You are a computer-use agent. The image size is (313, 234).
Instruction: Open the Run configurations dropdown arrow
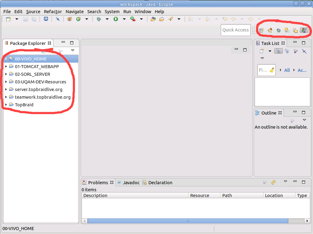[124, 19]
